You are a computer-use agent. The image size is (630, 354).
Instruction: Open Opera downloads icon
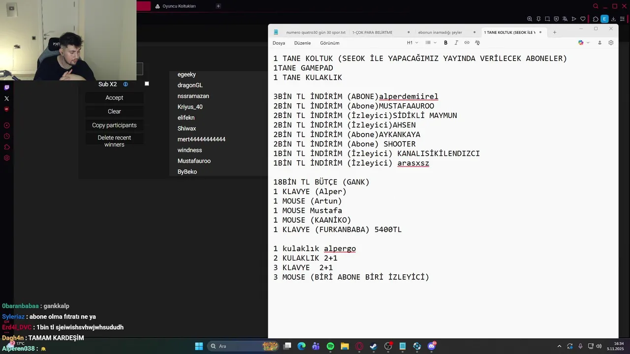coord(613,19)
